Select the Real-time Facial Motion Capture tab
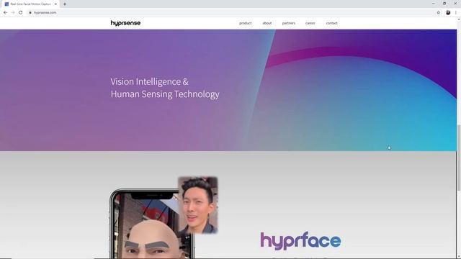This screenshot has height=259, width=461. (30, 4)
